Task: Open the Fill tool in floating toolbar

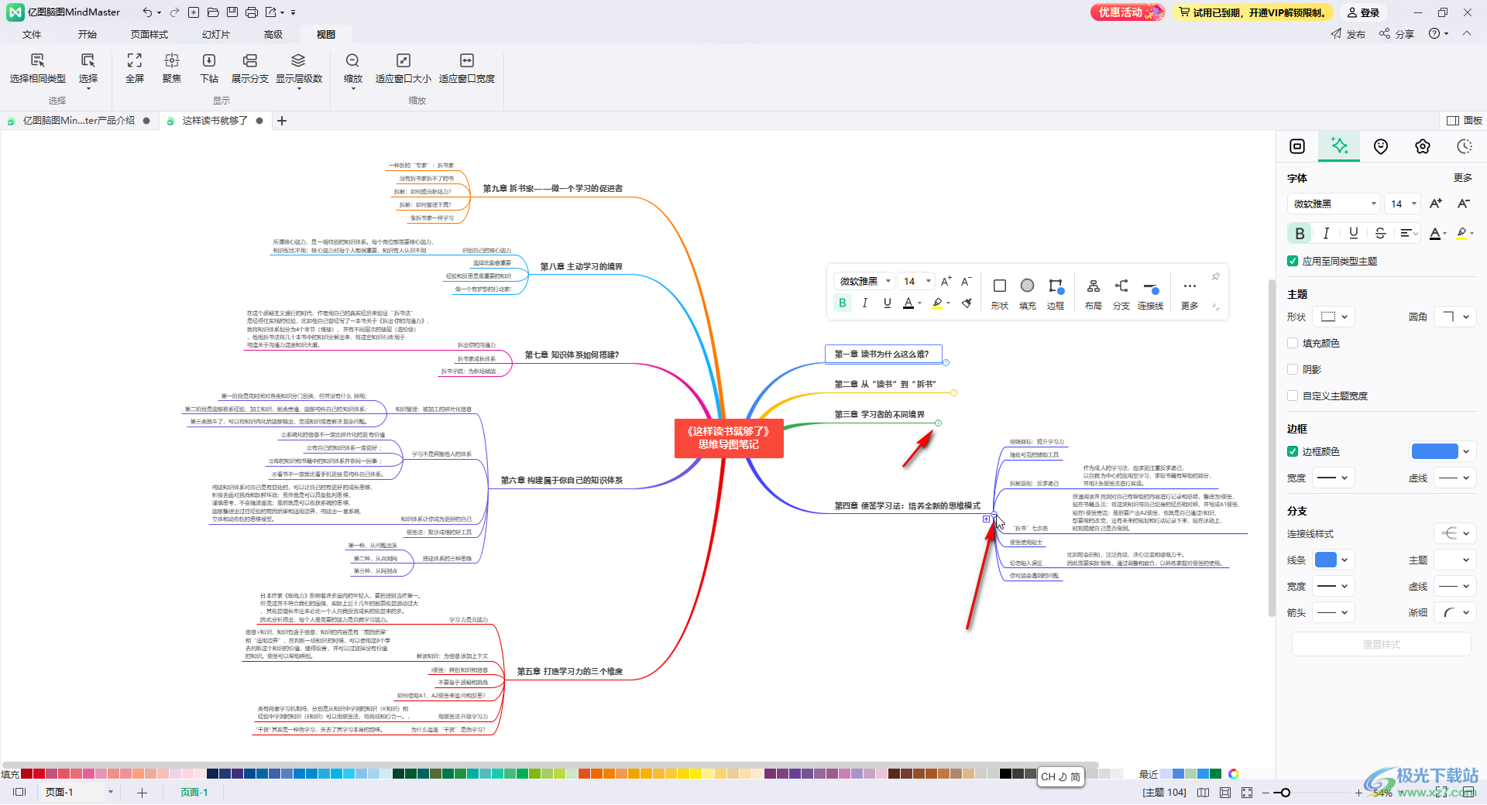Action: (x=1028, y=293)
